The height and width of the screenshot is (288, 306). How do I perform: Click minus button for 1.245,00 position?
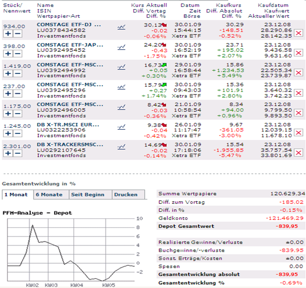pos(18,134)
